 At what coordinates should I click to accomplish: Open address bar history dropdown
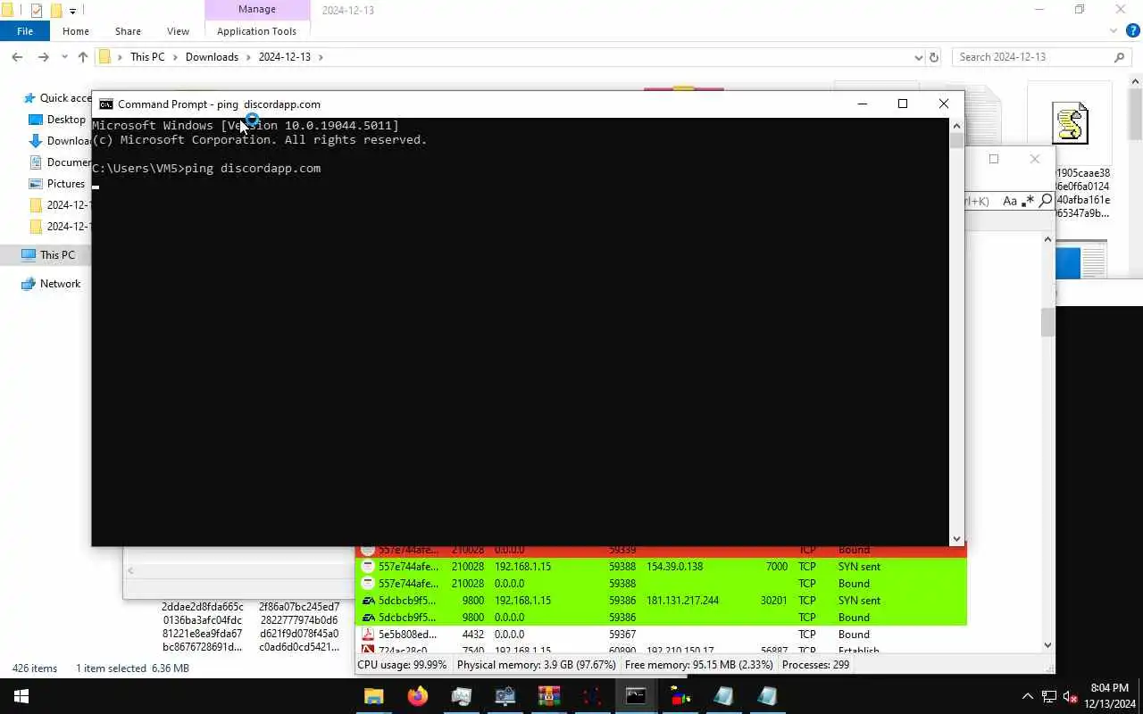click(x=919, y=57)
